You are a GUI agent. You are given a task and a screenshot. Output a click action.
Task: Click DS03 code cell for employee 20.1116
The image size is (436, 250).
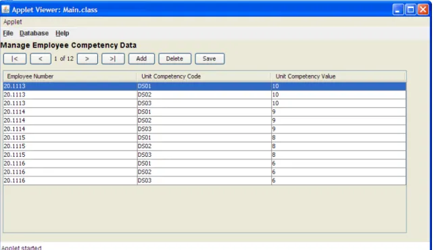tap(204, 181)
